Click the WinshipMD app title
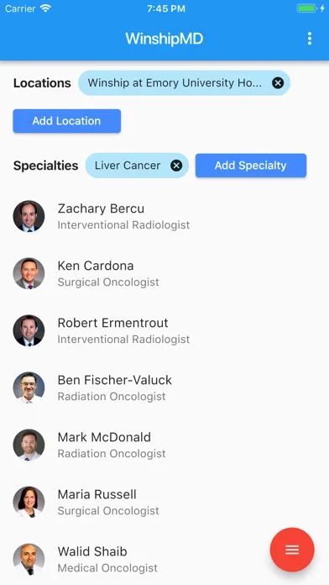 (x=164, y=39)
